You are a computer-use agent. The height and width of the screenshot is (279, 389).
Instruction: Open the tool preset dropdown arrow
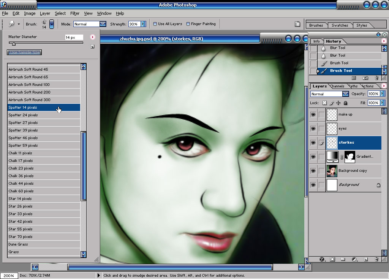pyautogui.click(x=19, y=24)
